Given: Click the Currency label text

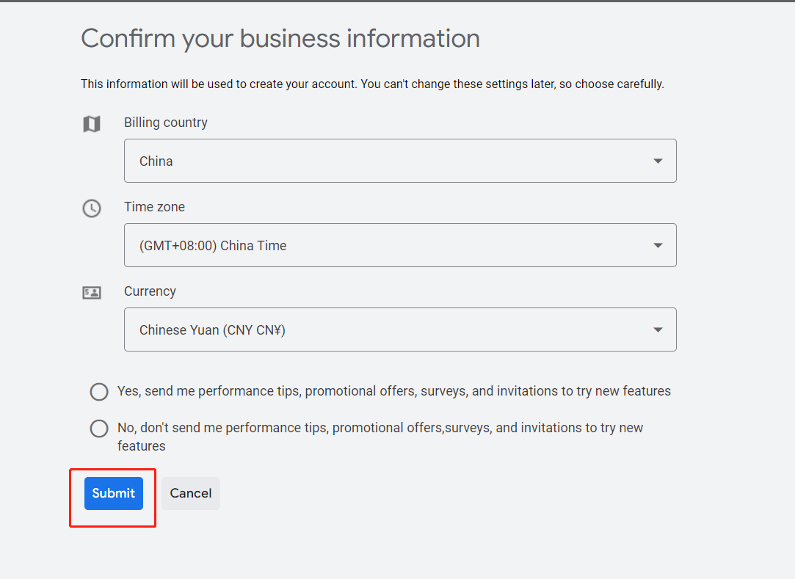Looking at the screenshot, I should (150, 291).
